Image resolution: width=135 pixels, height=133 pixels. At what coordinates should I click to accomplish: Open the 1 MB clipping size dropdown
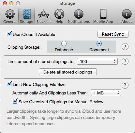pos(106,93)
